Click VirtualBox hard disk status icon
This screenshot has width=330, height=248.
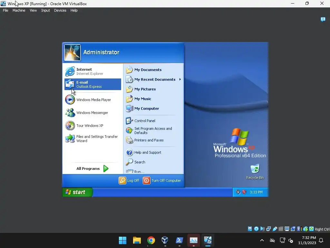pos(250,229)
